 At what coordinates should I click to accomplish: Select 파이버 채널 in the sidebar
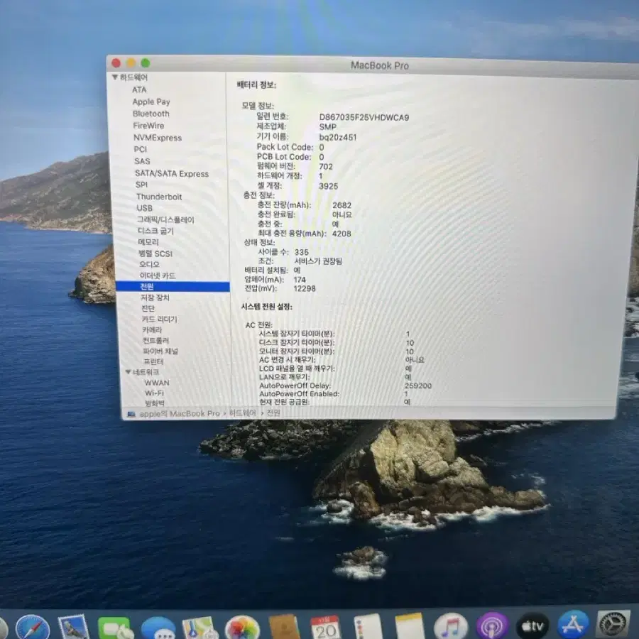[x=160, y=351]
